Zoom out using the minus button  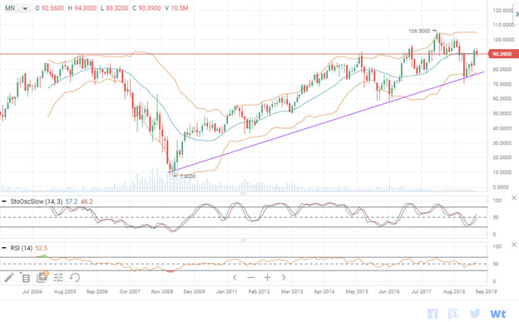(251, 277)
